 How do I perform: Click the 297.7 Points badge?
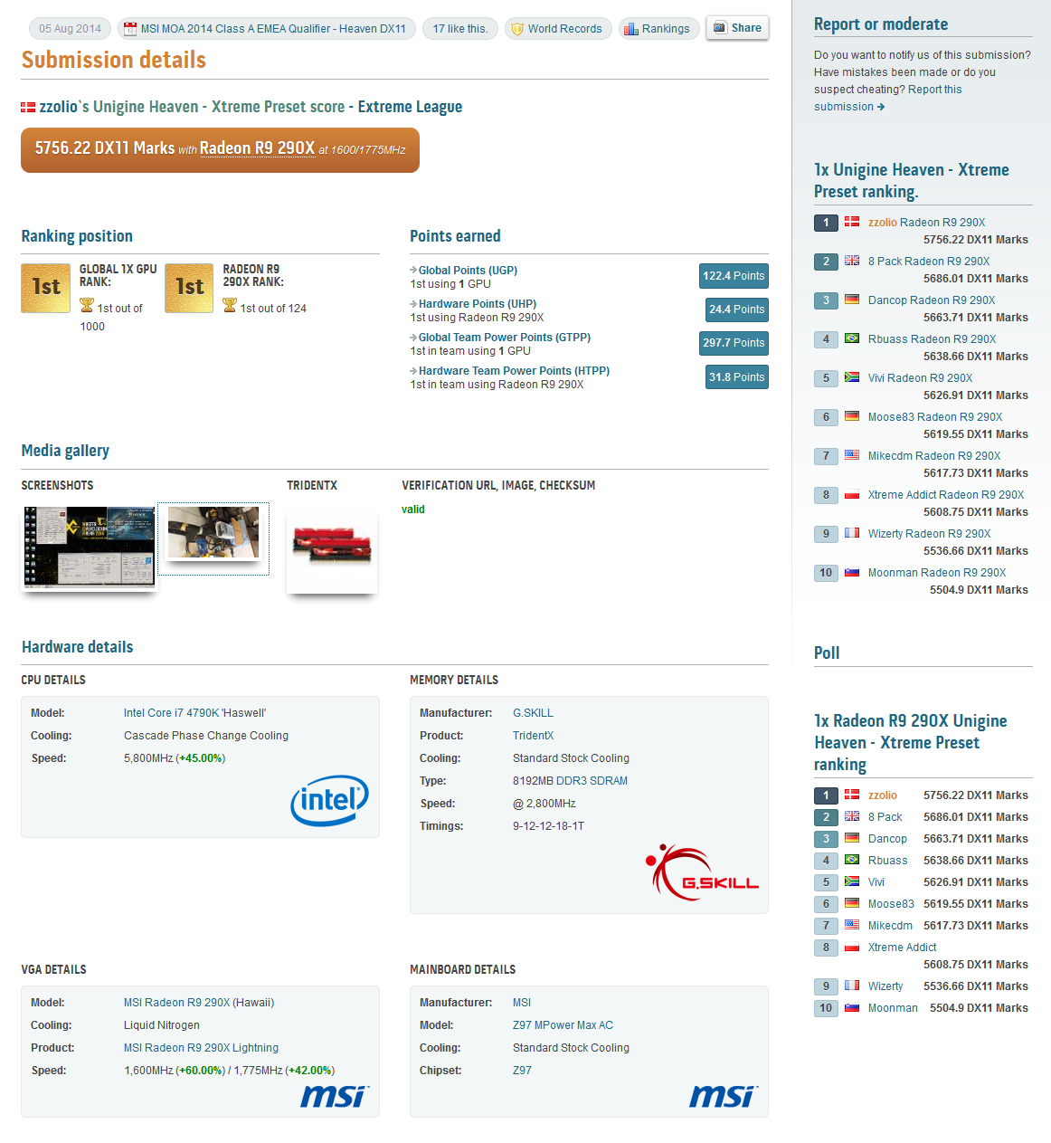pyautogui.click(x=734, y=343)
